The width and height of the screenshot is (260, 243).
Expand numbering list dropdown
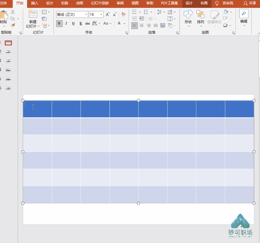(151, 12)
